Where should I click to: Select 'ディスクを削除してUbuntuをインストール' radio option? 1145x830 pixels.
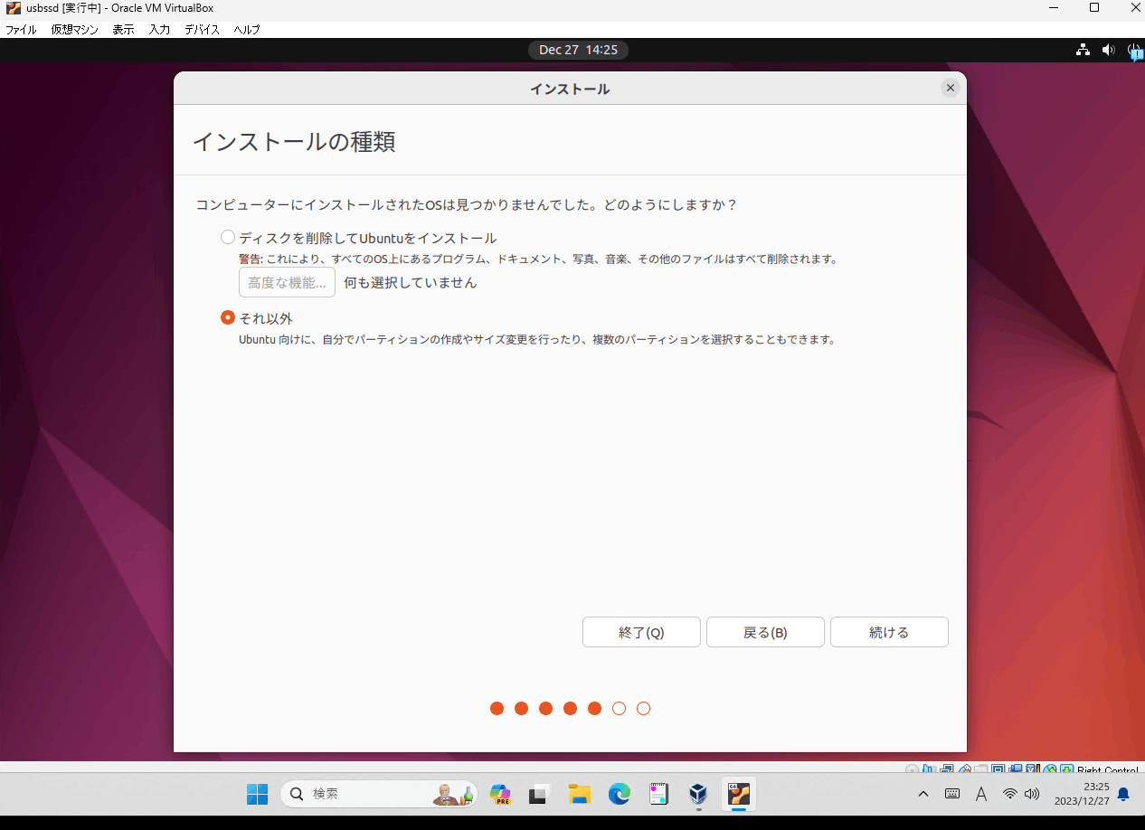pos(228,238)
